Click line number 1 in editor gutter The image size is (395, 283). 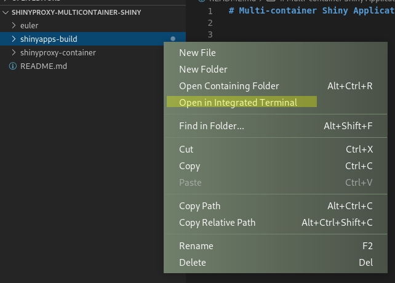coord(210,11)
